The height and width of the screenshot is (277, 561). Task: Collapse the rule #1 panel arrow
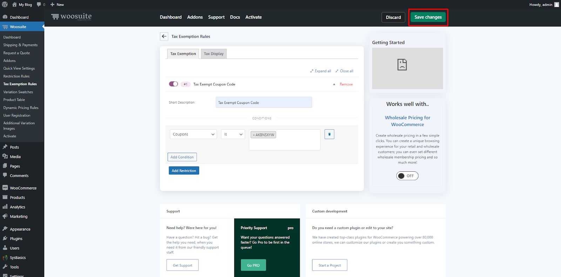pyautogui.click(x=334, y=84)
